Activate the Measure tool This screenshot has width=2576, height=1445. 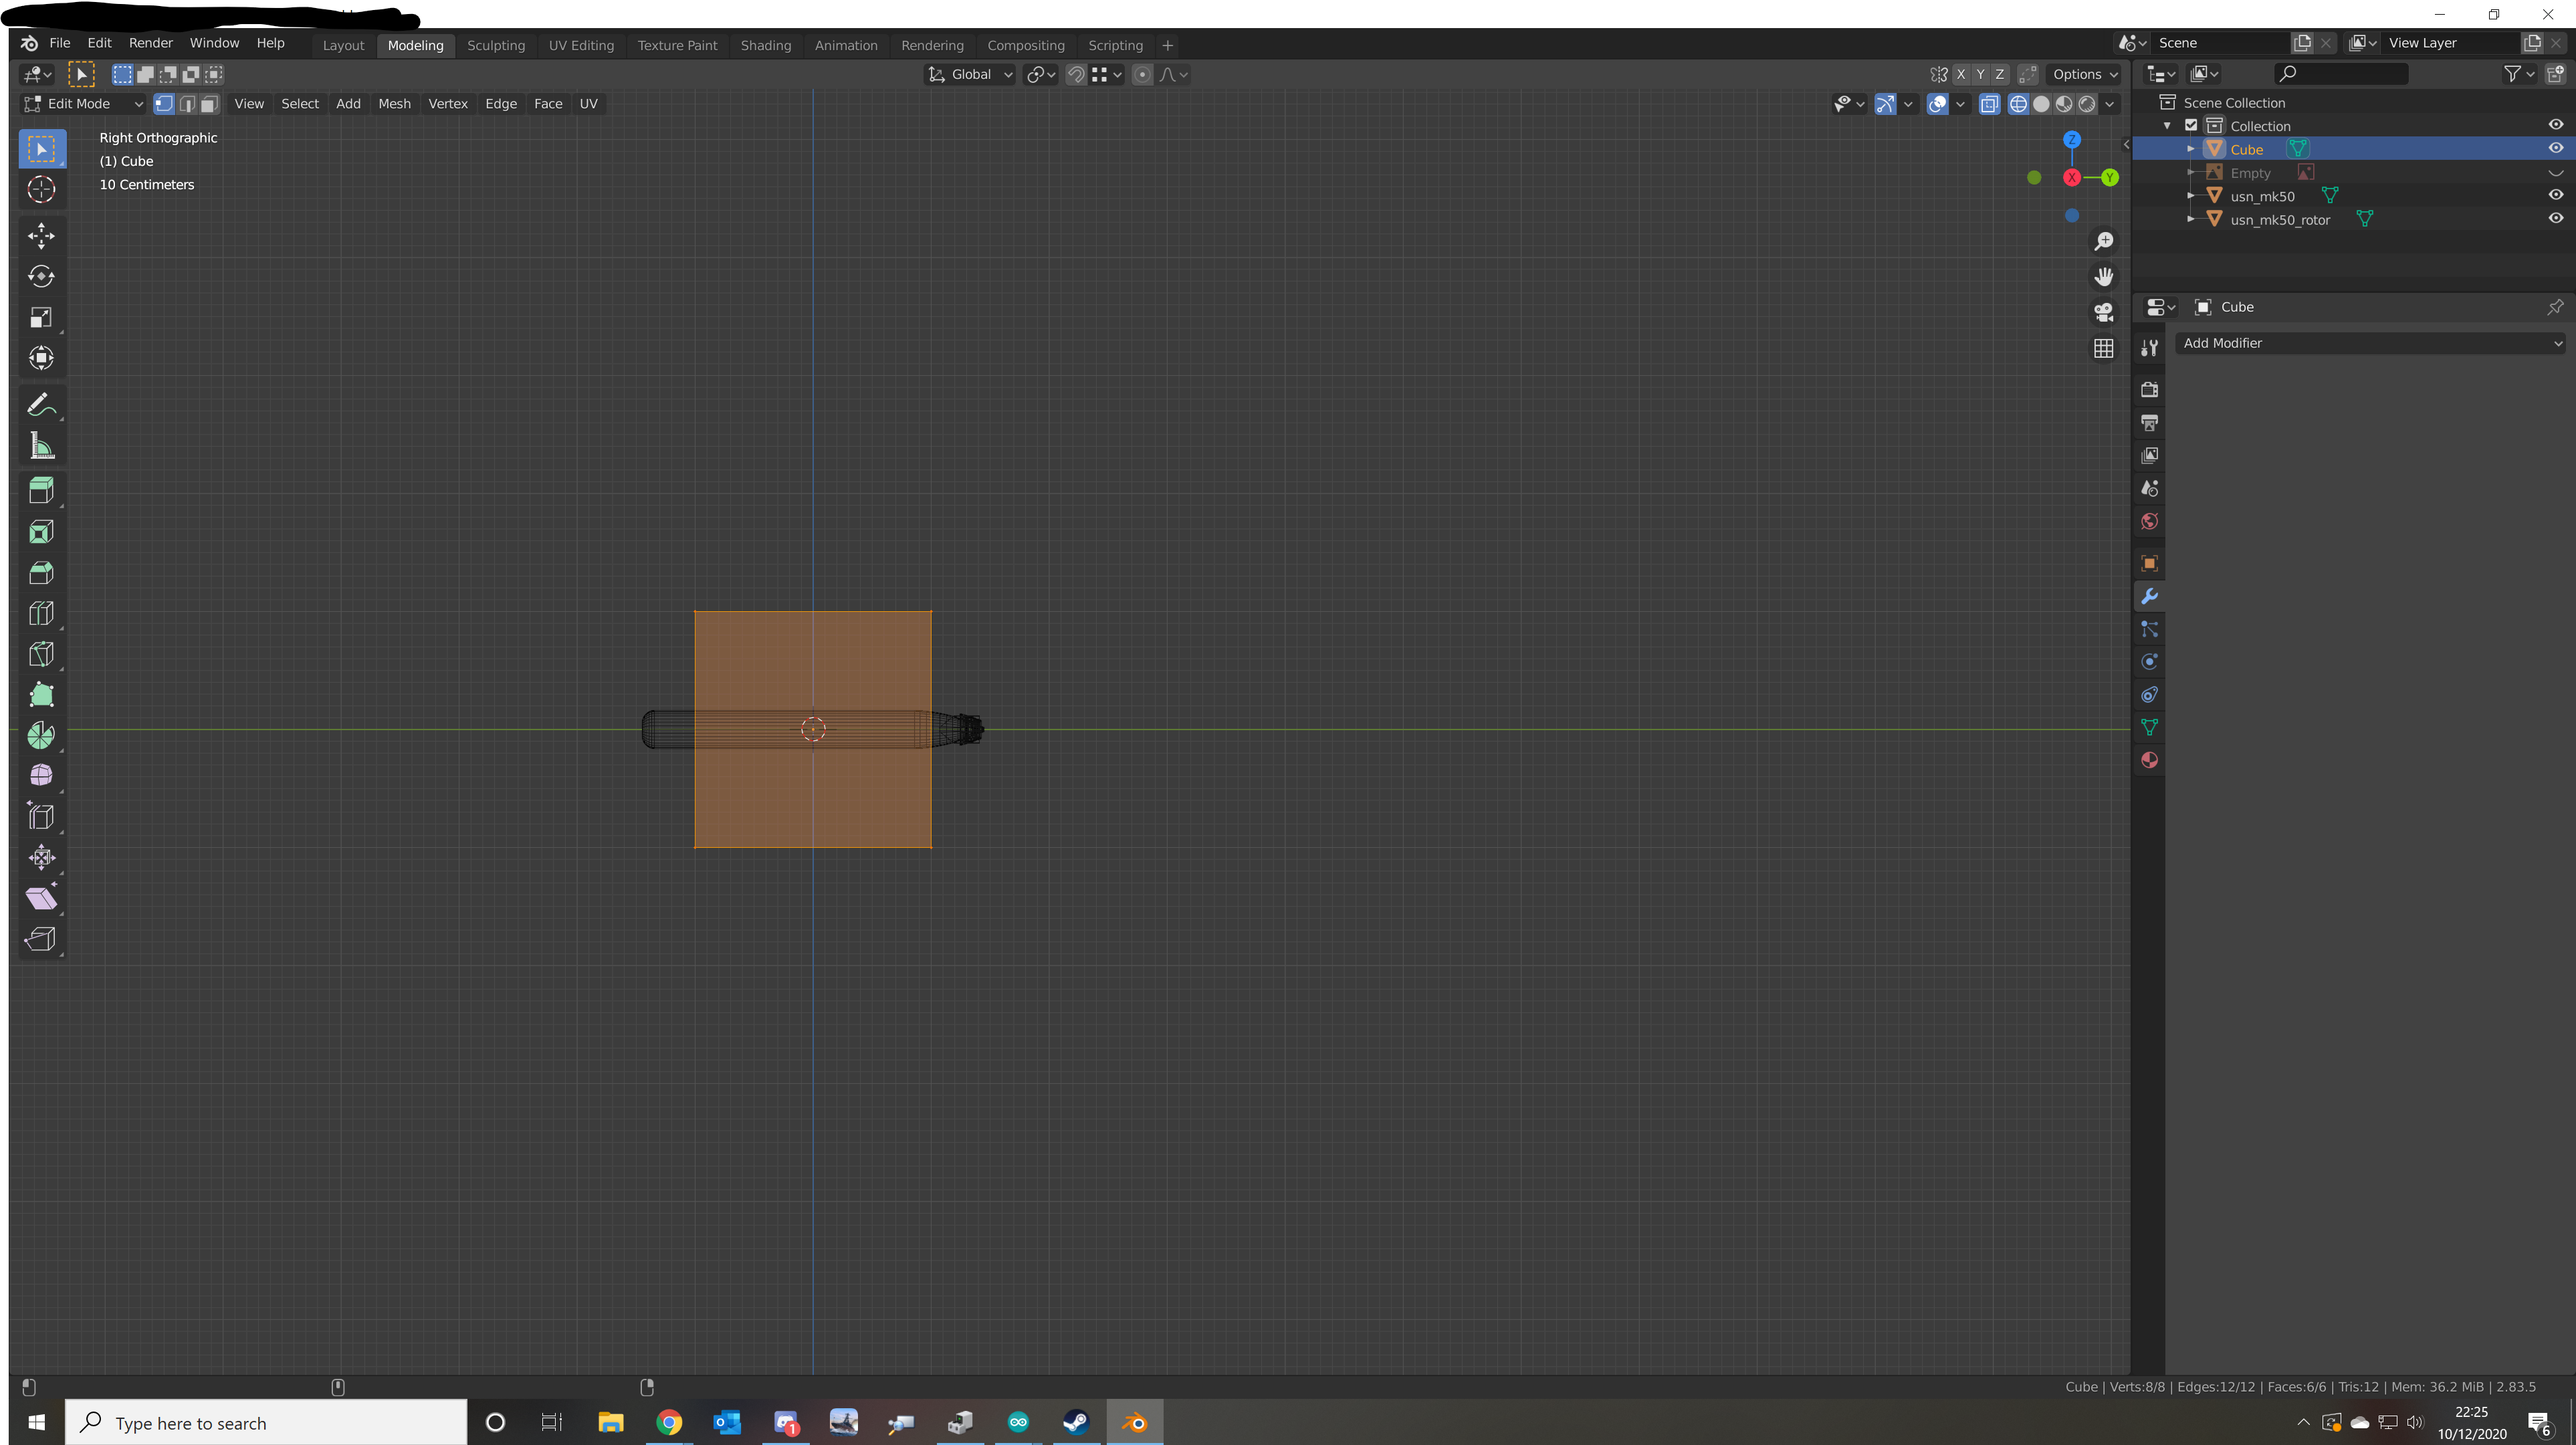point(41,446)
